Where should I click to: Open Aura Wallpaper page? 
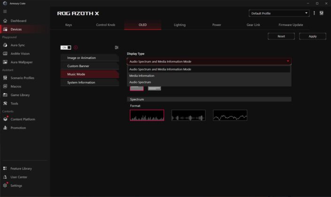click(22, 62)
